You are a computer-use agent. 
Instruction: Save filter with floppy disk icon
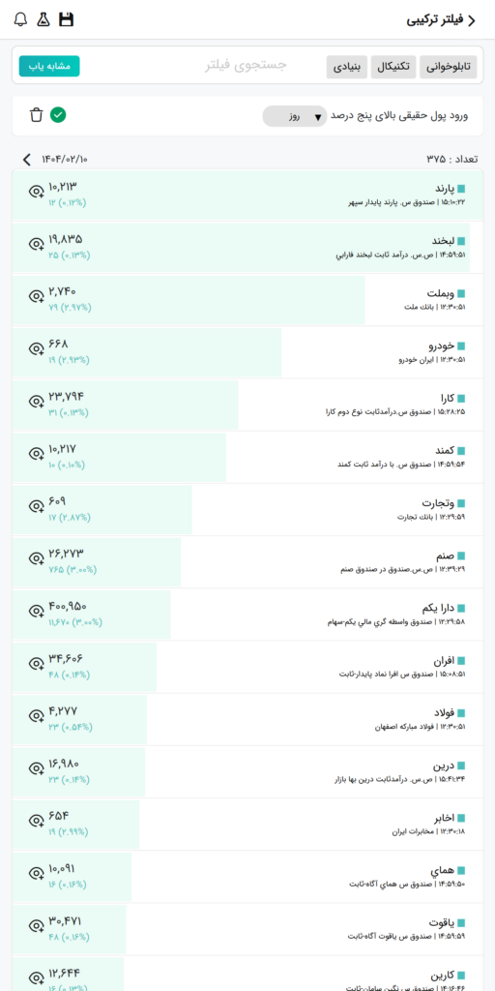tap(67, 19)
